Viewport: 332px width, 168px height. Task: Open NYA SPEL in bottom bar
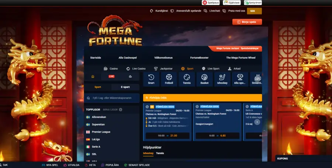pos(50,165)
